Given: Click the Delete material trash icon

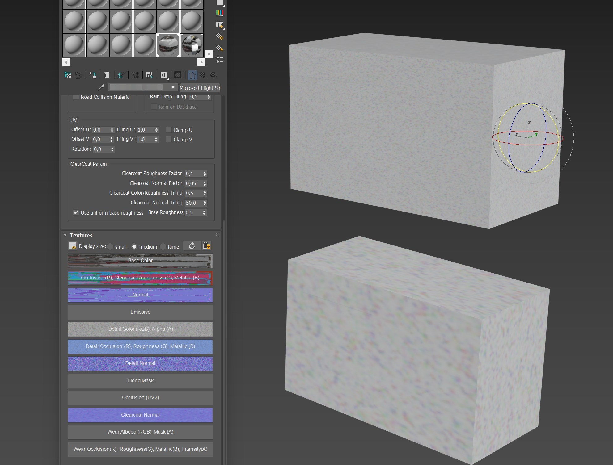Looking at the screenshot, I should pos(107,75).
